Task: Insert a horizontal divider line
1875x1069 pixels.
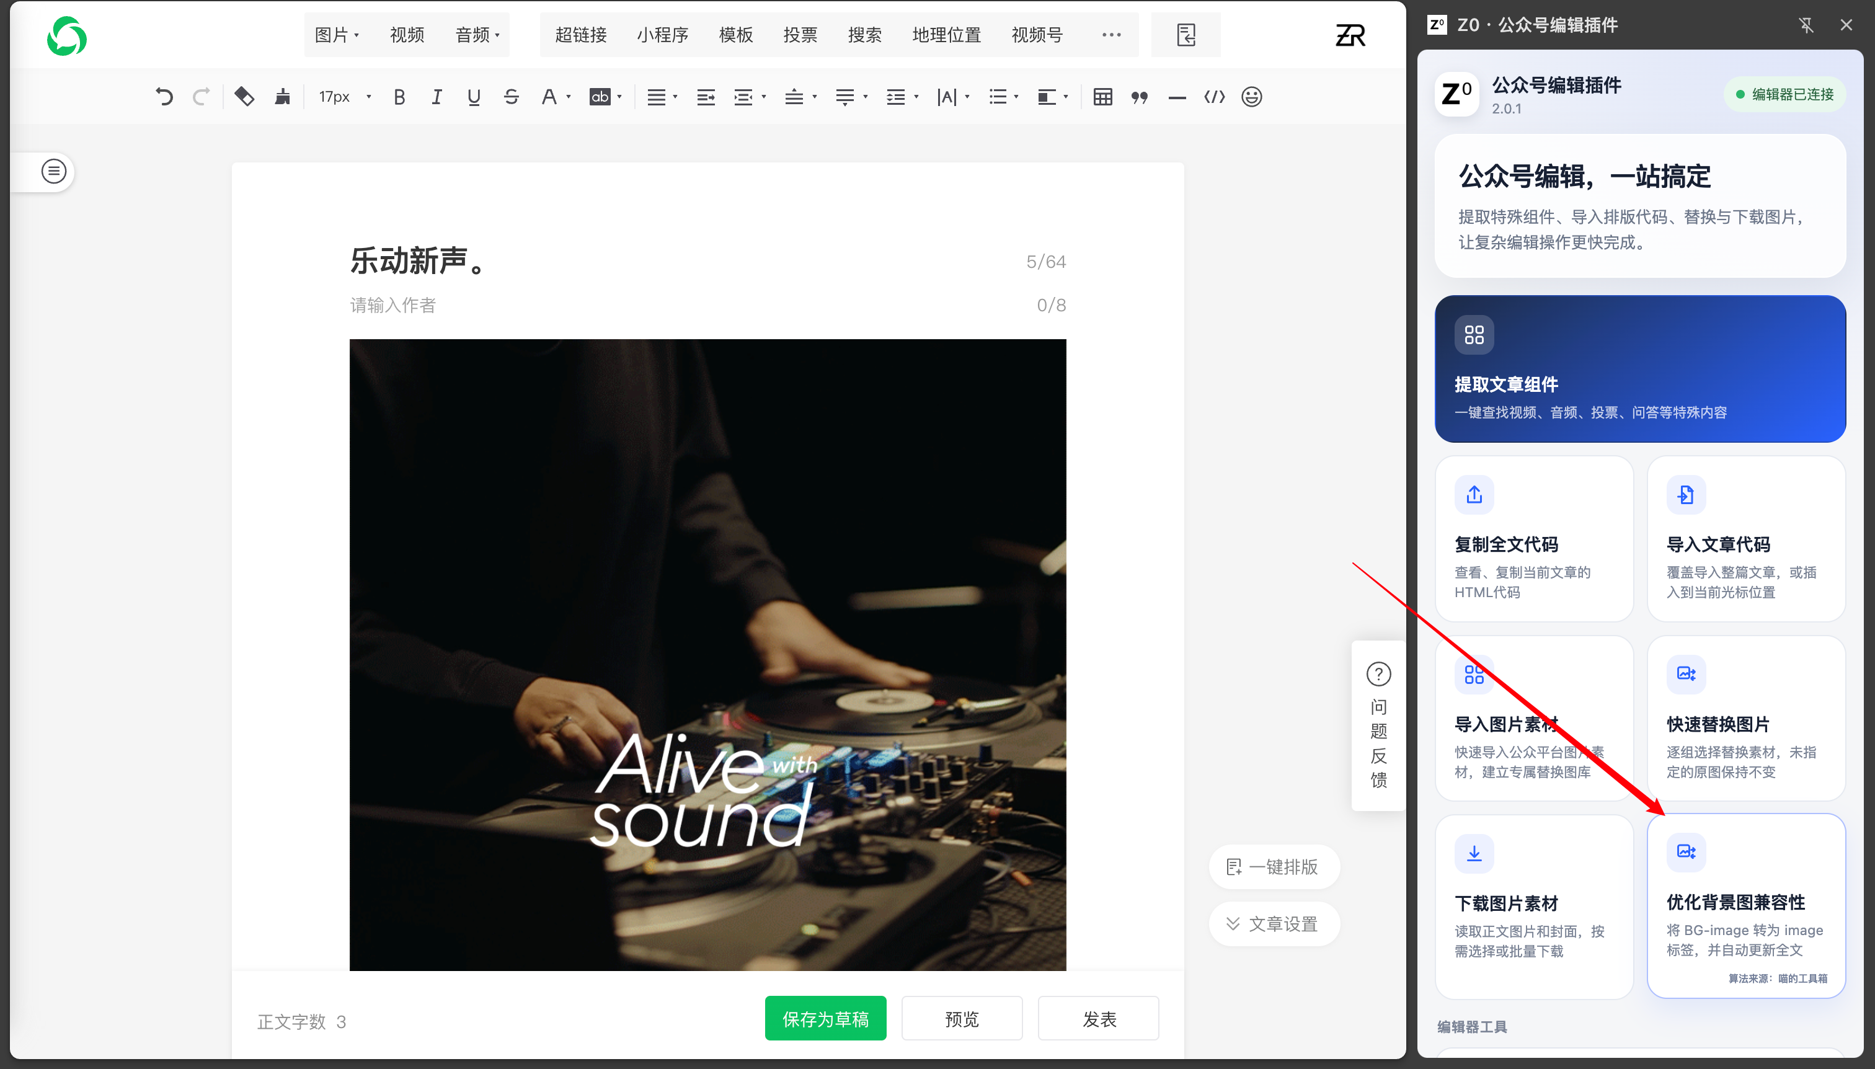Action: coord(1177,97)
